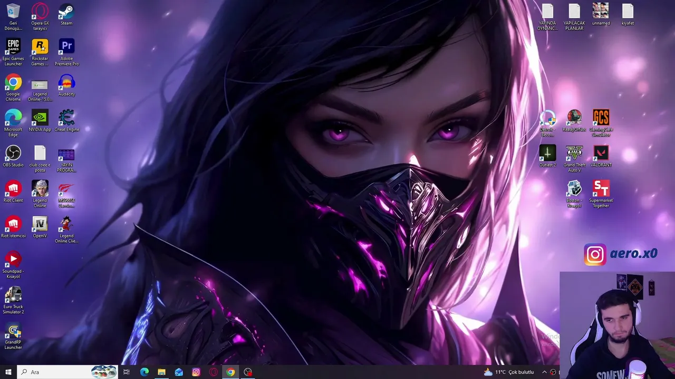The image size is (675, 379).
Task: Select the OpenIV desktop shortcut
Action: coord(40,227)
